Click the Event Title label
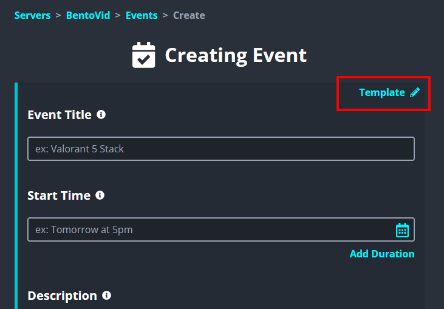Screen dimensions: 444x309 point(60,115)
